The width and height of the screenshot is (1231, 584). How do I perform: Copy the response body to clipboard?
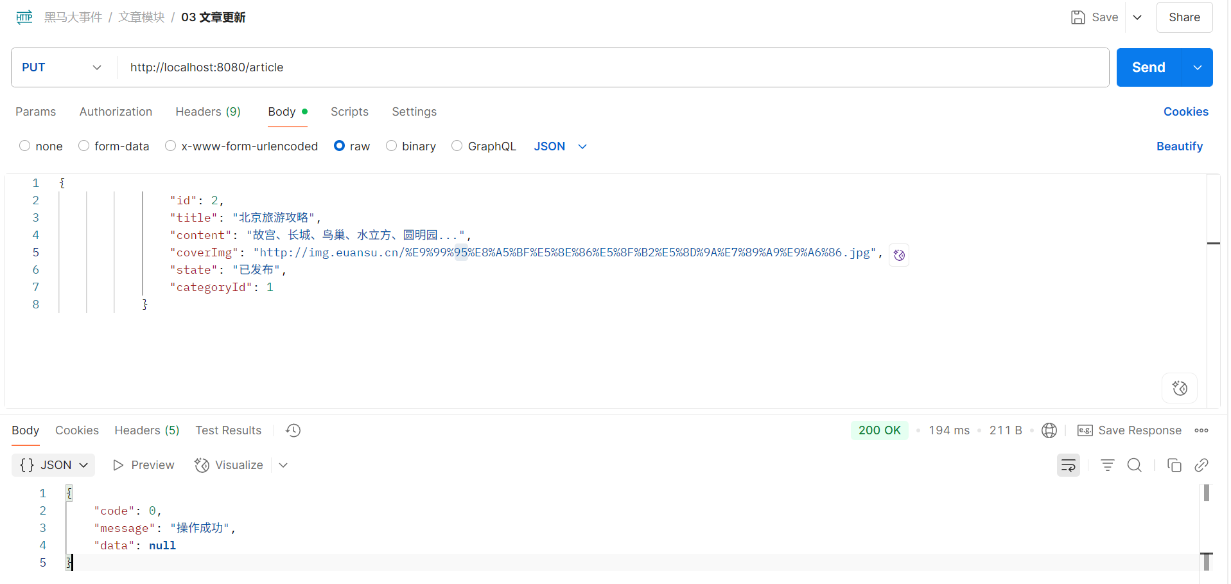tap(1174, 465)
